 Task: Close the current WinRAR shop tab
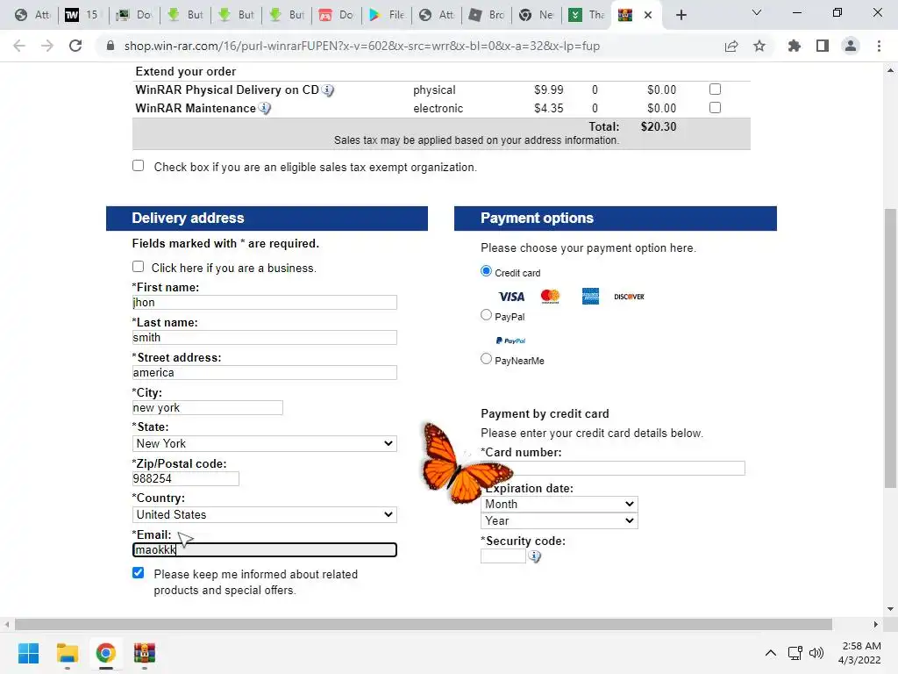click(648, 15)
